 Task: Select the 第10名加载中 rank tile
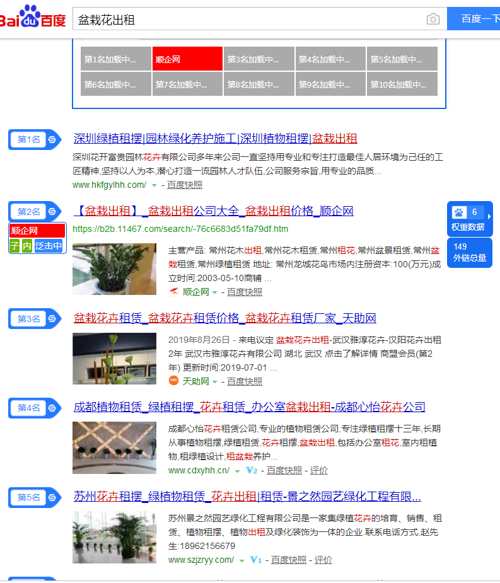(402, 84)
